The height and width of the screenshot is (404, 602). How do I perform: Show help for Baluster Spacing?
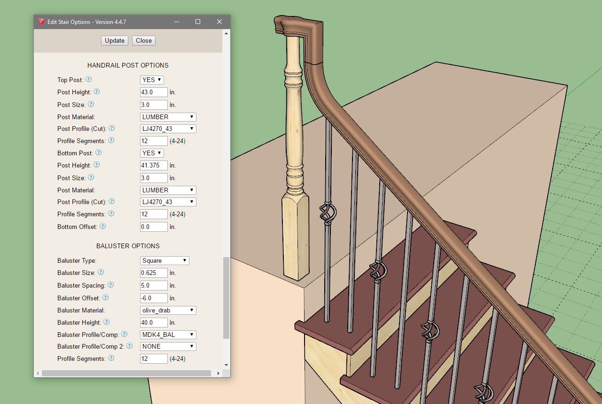(110, 285)
